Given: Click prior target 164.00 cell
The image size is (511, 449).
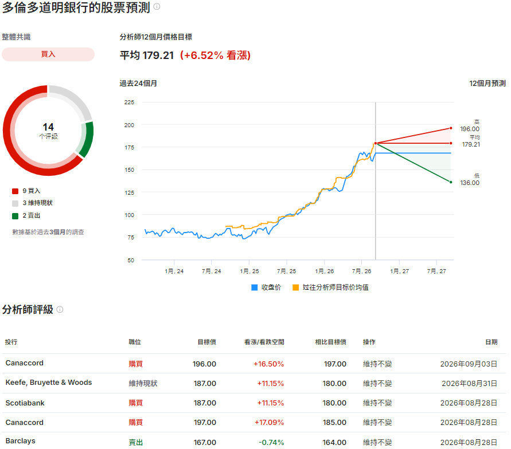Looking at the screenshot, I should point(334,443).
